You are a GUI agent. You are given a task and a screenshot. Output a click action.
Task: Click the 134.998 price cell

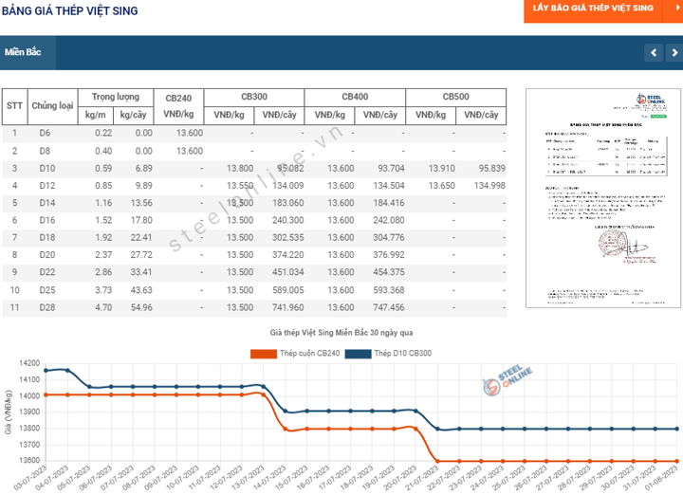pos(489,186)
